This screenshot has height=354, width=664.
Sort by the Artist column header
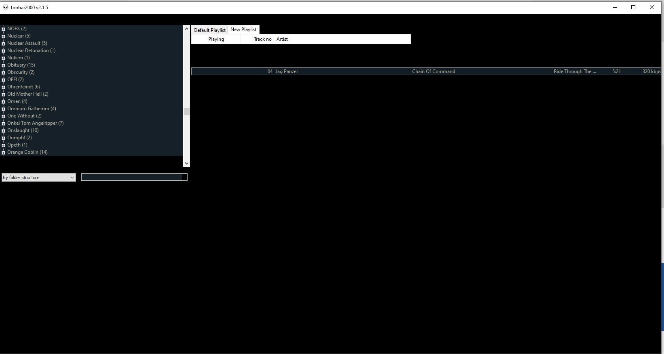tap(342, 39)
